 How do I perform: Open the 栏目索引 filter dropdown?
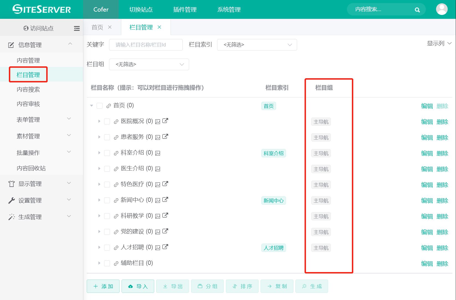(257, 45)
